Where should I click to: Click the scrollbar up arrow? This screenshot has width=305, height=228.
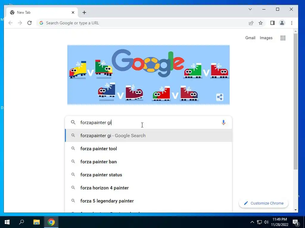(296, 31)
